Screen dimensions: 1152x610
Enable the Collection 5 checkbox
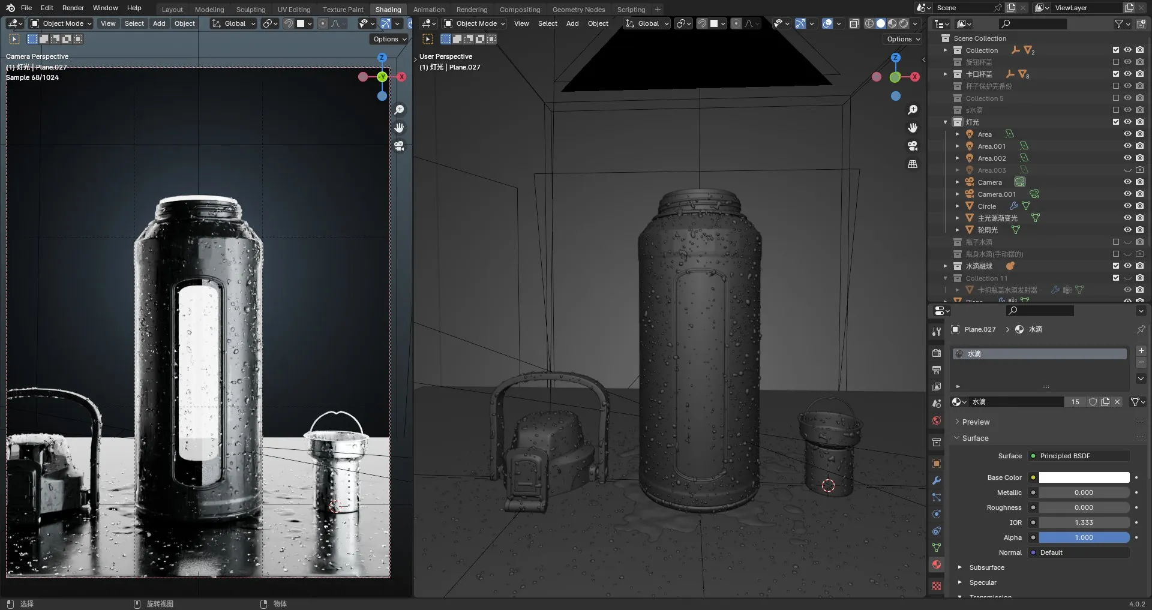1116,98
